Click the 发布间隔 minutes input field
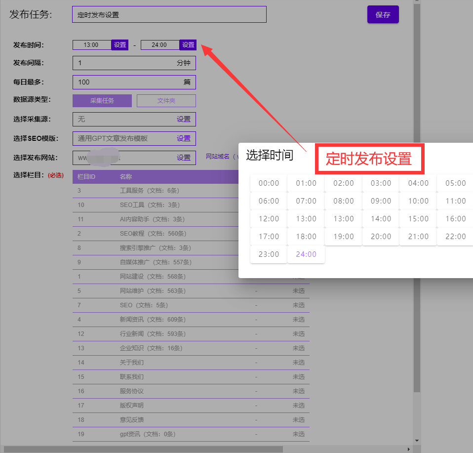 click(123, 63)
